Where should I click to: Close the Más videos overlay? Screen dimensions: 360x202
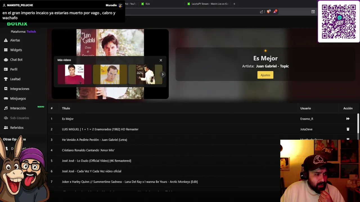161,60
